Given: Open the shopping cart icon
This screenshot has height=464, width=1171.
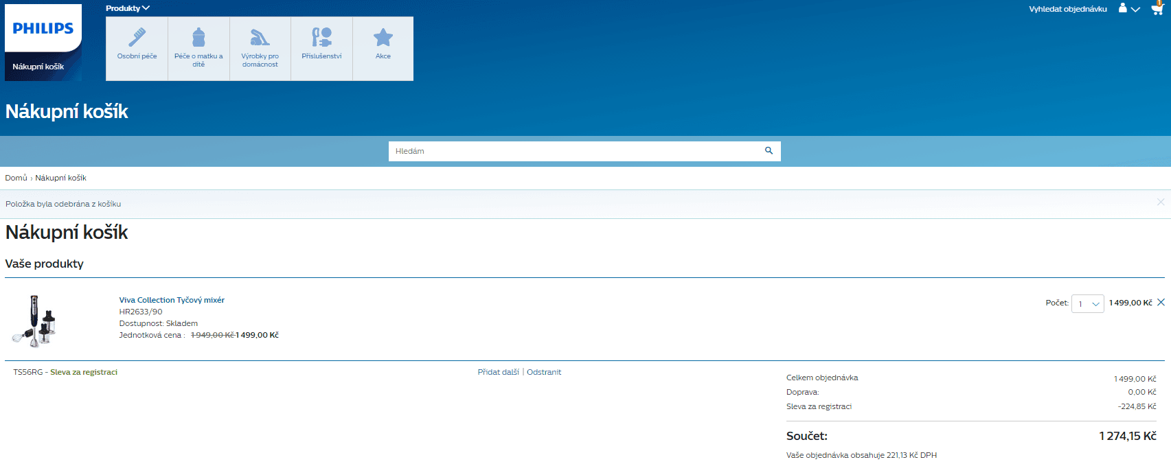Looking at the screenshot, I should [x=1157, y=8].
